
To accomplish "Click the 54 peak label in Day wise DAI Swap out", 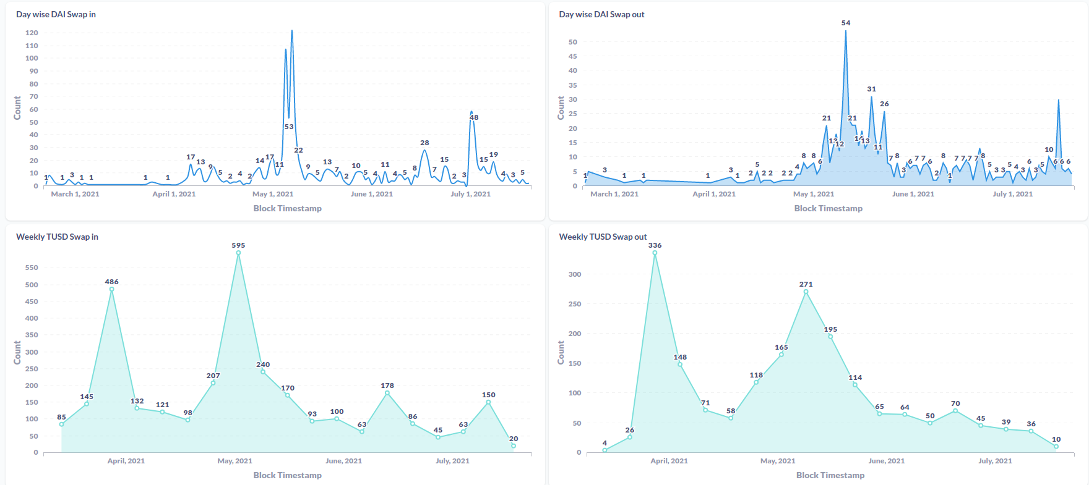I will tap(846, 23).
